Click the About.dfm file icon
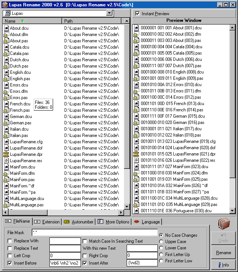 coord(6,35)
